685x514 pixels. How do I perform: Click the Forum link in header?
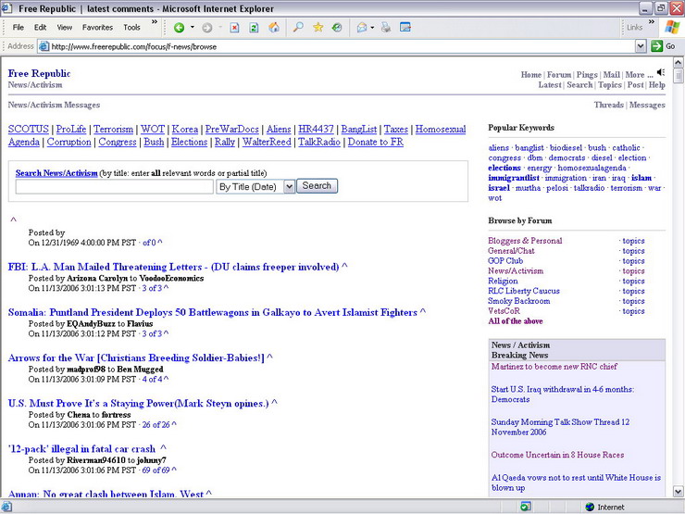[559, 75]
